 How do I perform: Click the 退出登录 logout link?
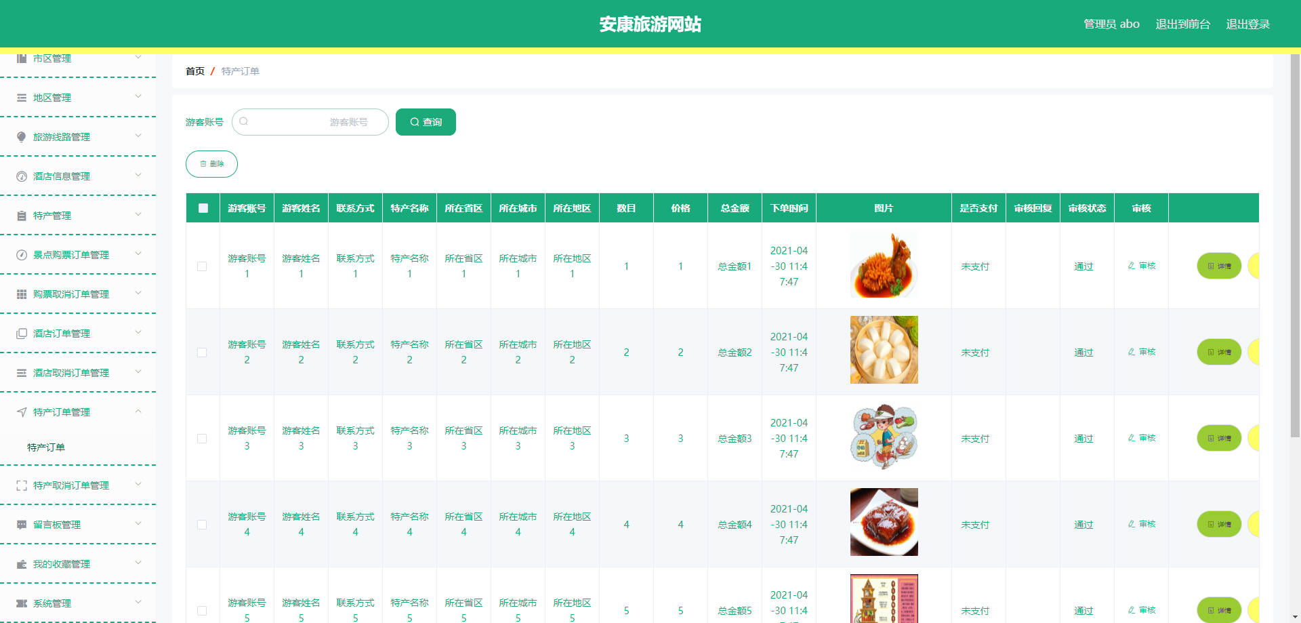tap(1247, 24)
